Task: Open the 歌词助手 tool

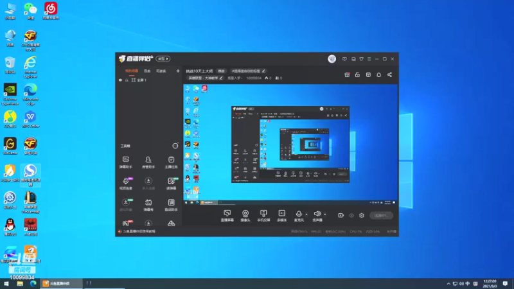Action: coord(171,205)
